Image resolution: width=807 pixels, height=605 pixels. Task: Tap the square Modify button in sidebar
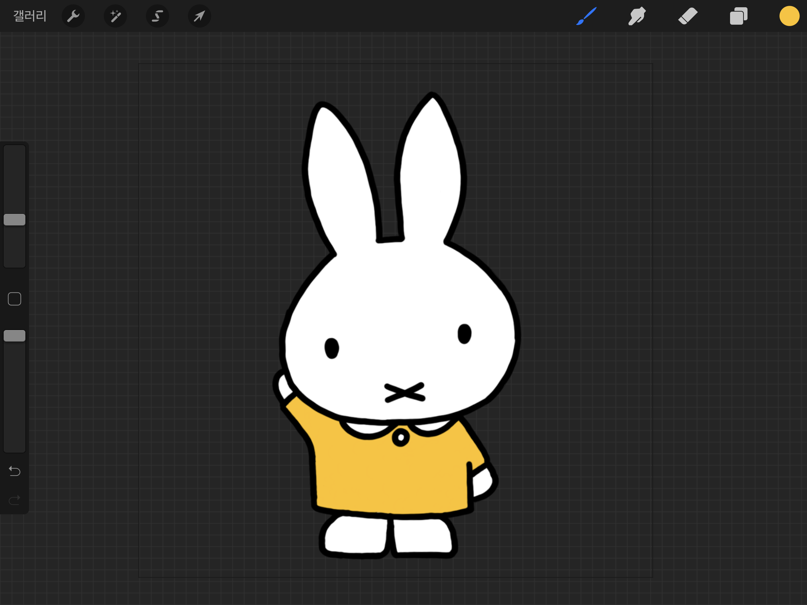pyautogui.click(x=15, y=299)
